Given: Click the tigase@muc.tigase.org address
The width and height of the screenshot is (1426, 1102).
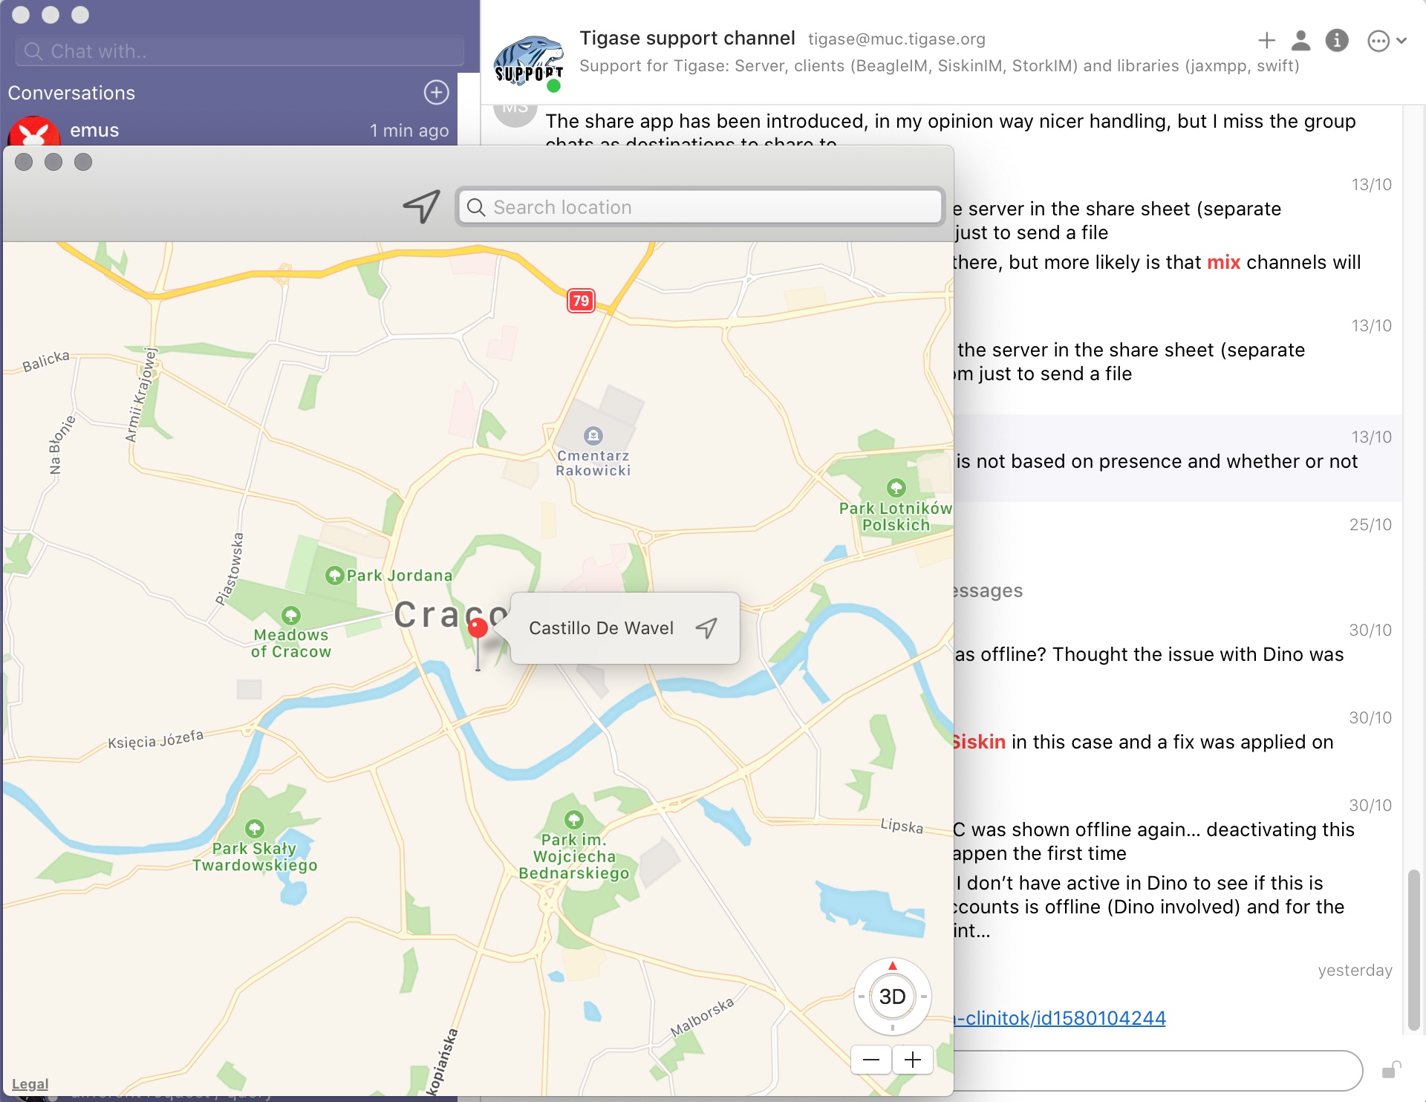Looking at the screenshot, I should point(896,39).
